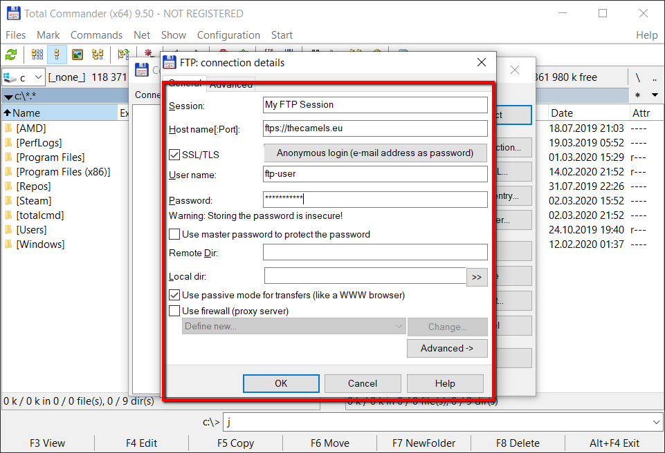Confirm FTP connection details with OK
665x453 pixels.
(x=281, y=383)
